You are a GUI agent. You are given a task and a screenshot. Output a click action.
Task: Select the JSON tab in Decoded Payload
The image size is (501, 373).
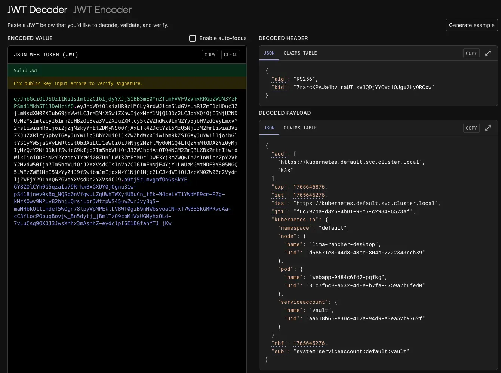(269, 128)
